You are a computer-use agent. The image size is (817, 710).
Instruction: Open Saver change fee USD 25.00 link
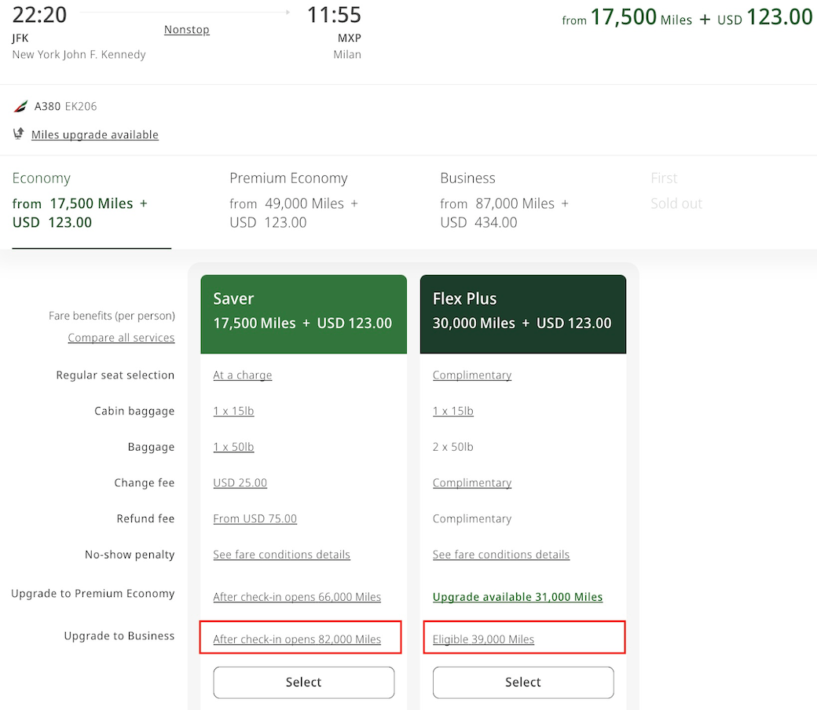point(240,483)
